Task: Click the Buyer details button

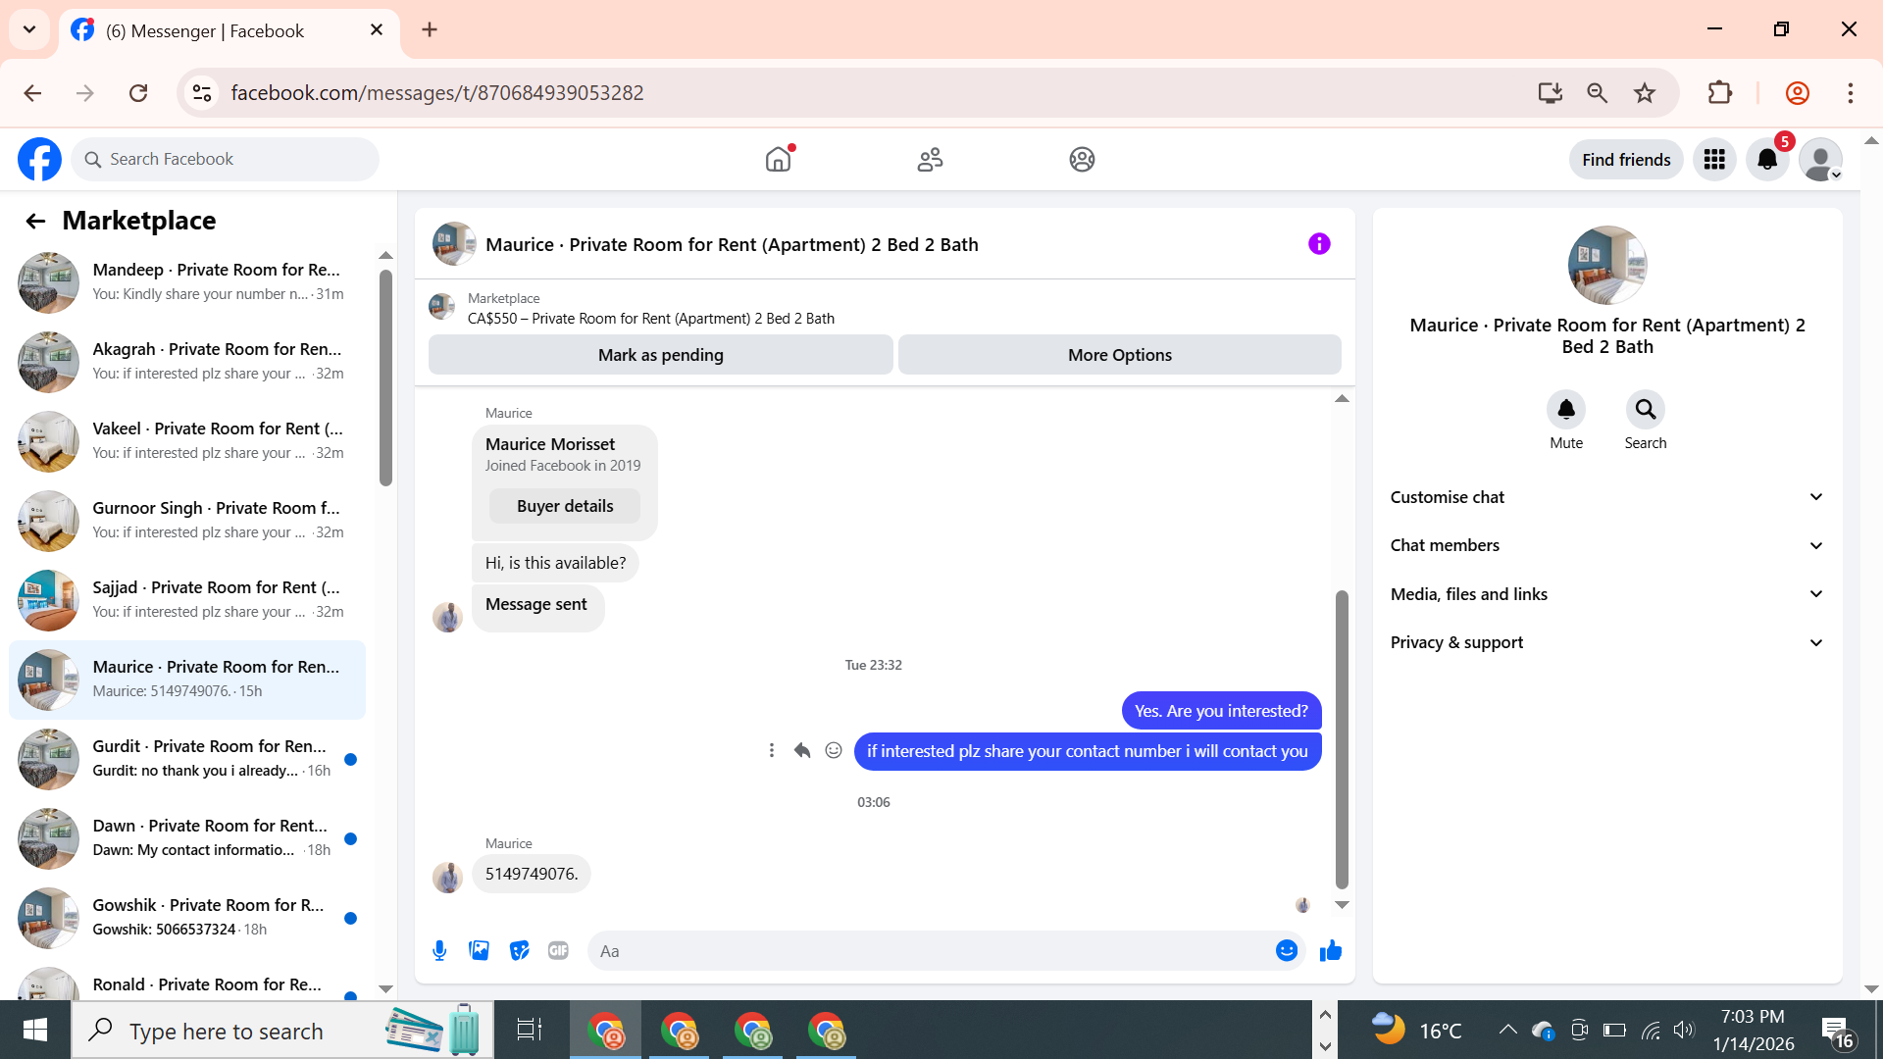Action: (x=565, y=506)
